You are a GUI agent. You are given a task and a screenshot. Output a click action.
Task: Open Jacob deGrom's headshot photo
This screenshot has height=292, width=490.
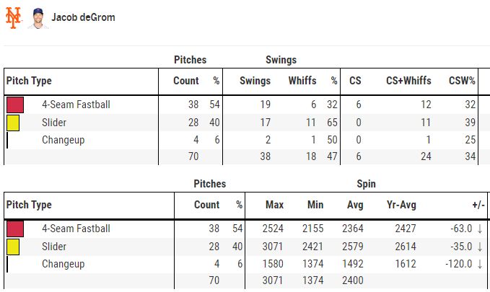tap(38, 18)
